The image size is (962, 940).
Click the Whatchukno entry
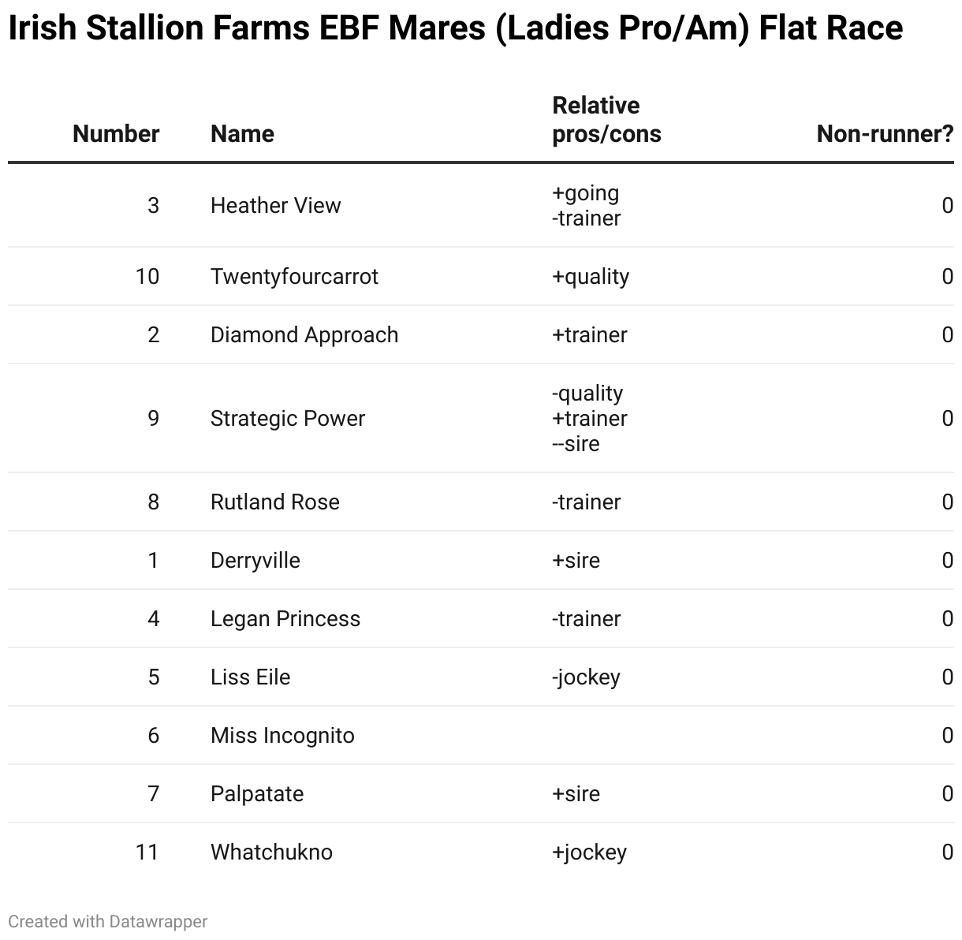tap(271, 852)
